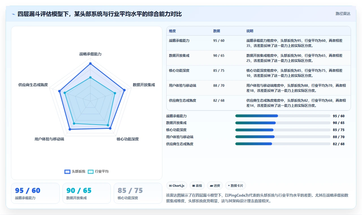
Task: Click 88 / 70 value beside progress bar
Action: pyautogui.click(x=339, y=137)
